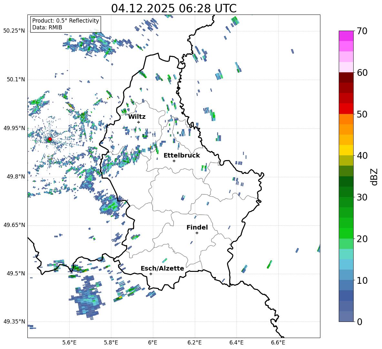This screenshot has height=349, width=382.
Task: Pick the bright red swatch above 50
Action: click(x=346, y=108)
